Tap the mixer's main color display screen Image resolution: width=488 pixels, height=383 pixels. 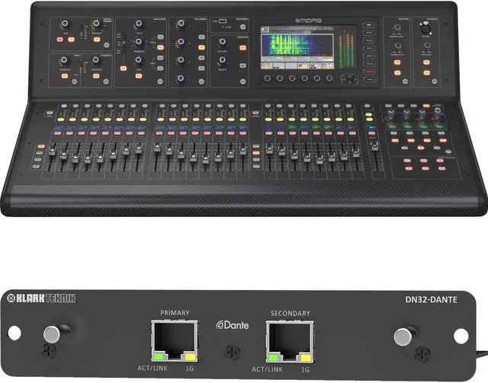[x=298, y=47]
